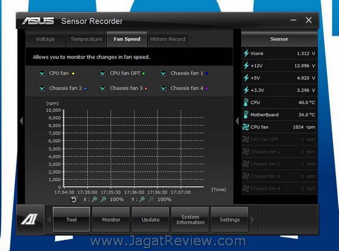Click the 17:36:00 time axis label
Screen dimensions: 339x251
(x=134, y=192)
